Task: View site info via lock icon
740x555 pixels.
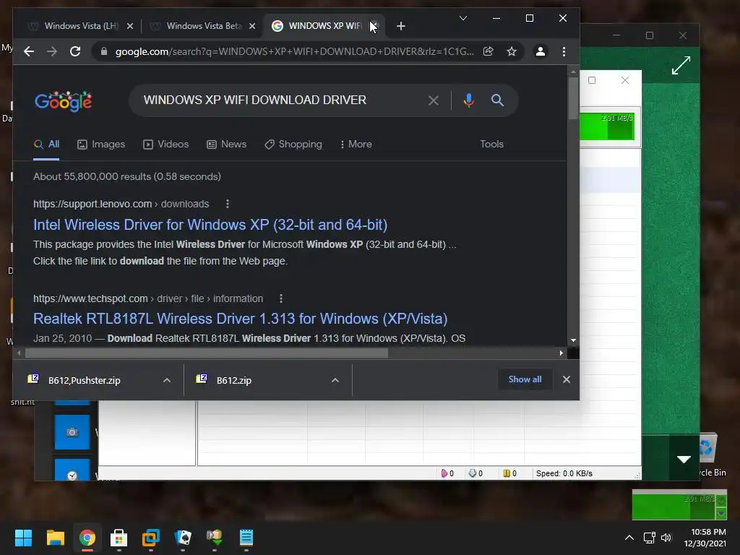Action: point(104,51)
